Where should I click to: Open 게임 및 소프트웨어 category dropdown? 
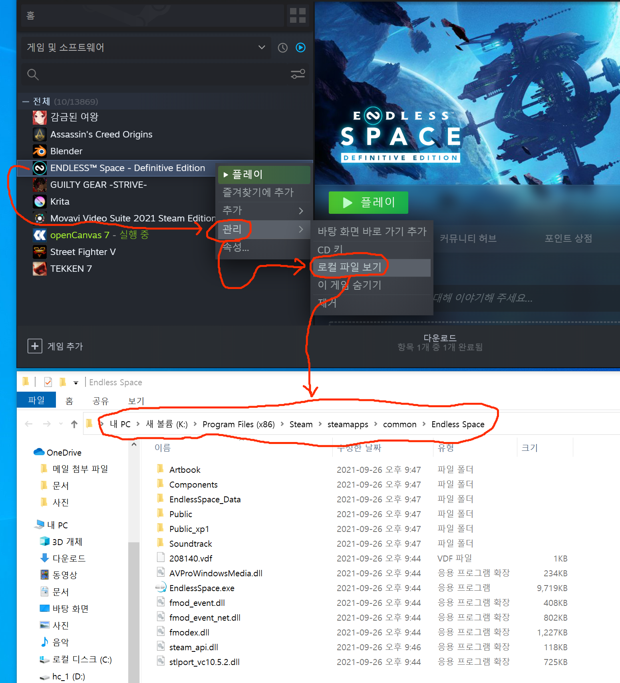pos(146,48)
